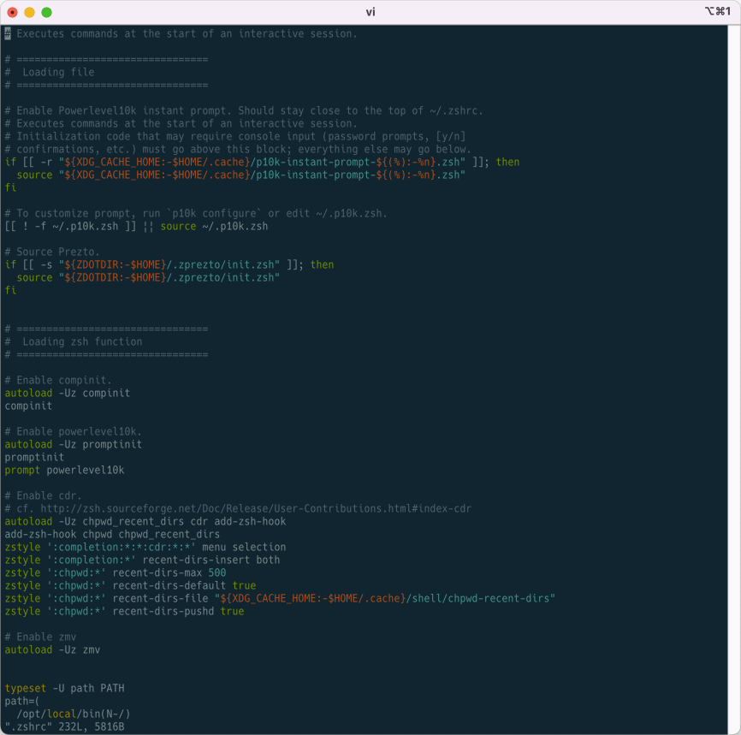
Task: Click zstyle 'recent-dirs-max 500' line
Action: (x=116, y=573)
